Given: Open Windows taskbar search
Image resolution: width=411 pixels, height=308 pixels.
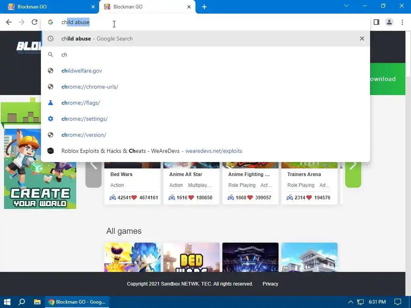Looking at the screenshot, I should [22, 302].
